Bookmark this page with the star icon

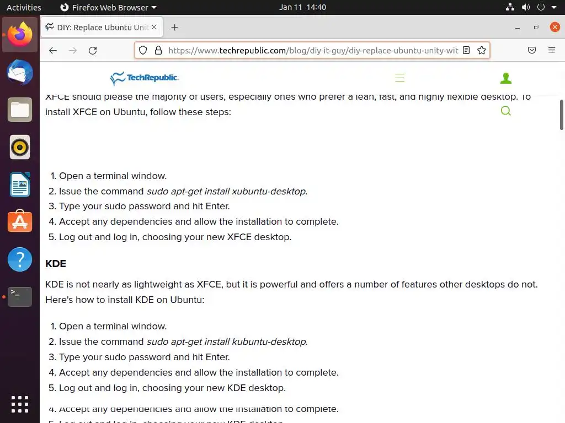481,50
